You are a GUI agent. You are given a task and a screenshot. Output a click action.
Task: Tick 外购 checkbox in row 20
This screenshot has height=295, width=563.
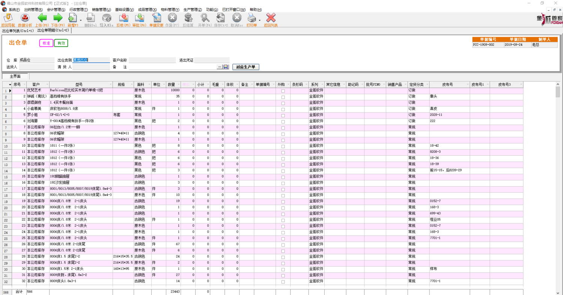283,208
